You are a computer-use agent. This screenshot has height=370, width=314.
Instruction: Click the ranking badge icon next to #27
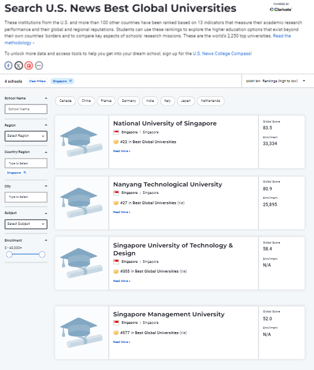pos(116,203)
